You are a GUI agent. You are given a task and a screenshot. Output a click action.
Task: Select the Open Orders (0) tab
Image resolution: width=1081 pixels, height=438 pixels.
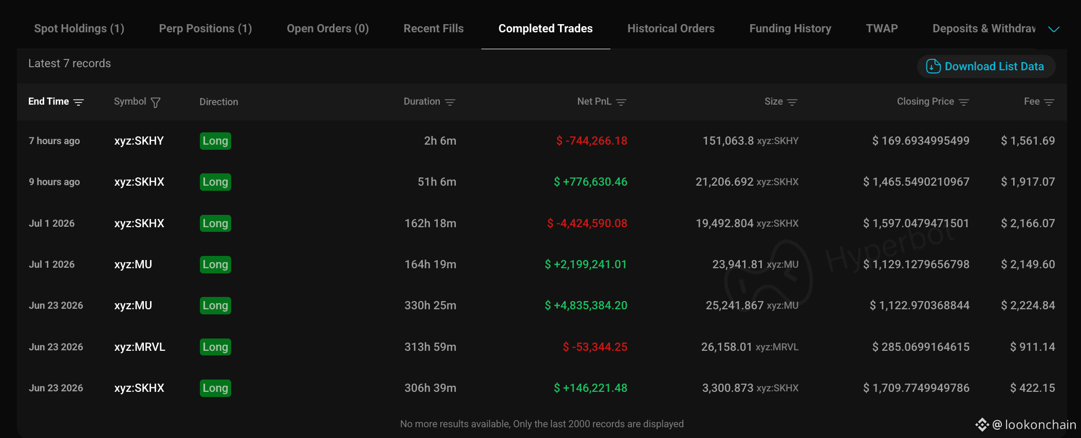(x=328, y=29)
